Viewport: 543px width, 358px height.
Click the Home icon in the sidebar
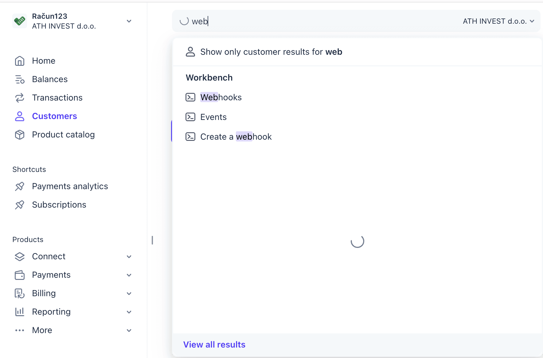(20, 61)
